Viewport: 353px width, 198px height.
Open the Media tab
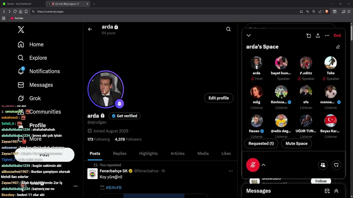point(203,153)
